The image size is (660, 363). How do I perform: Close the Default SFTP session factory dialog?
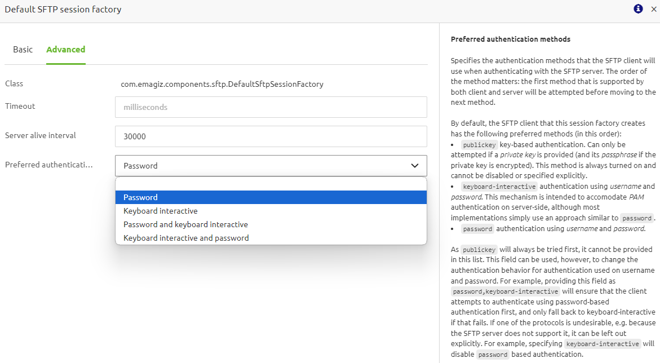coord(653,9)
